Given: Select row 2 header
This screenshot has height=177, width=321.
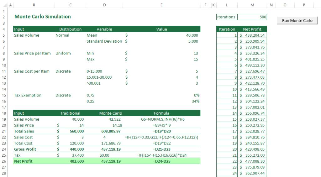Looking at the screenshot, I should pos(4,17).
